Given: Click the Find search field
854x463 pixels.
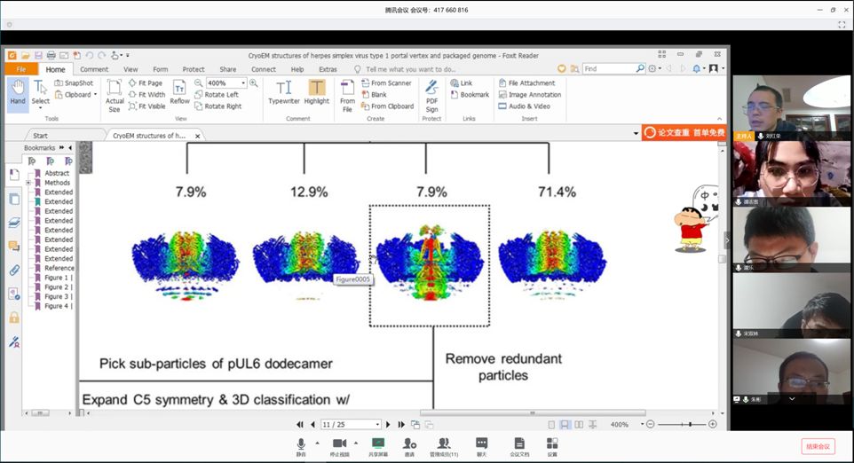Looking at the screenshot, I should pyautogui.click(x=608, y=68).
